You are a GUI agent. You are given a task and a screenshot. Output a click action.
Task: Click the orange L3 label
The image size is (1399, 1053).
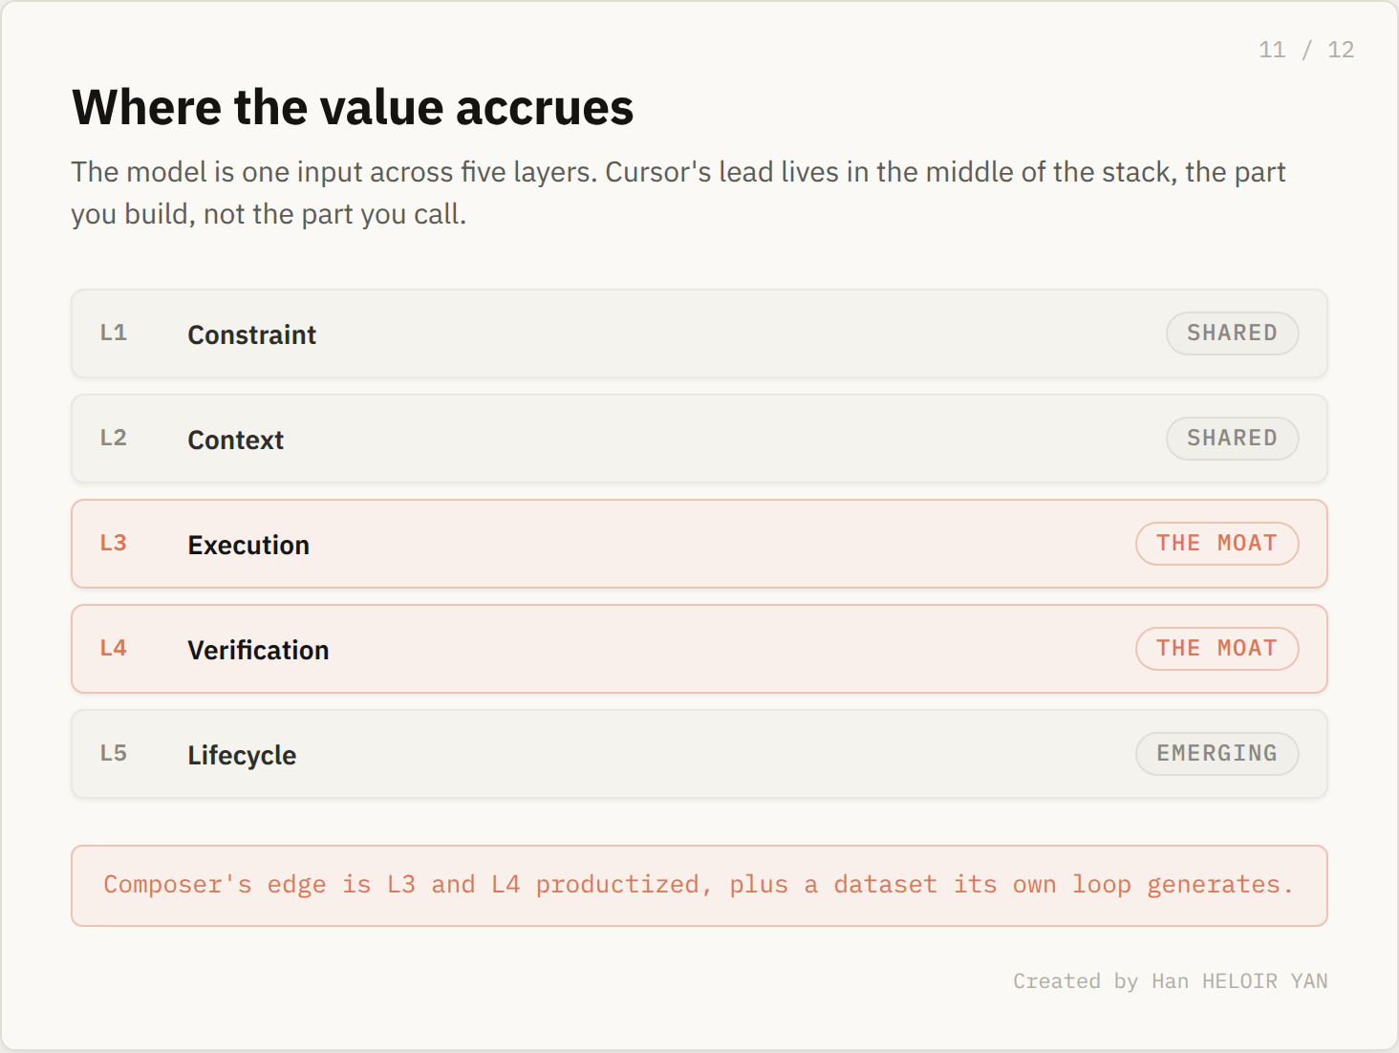point(114,543)
